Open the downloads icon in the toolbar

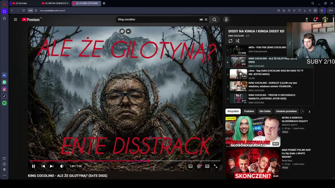click(305, 10)
